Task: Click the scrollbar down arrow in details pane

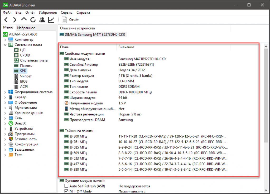Action: [266, 190]
